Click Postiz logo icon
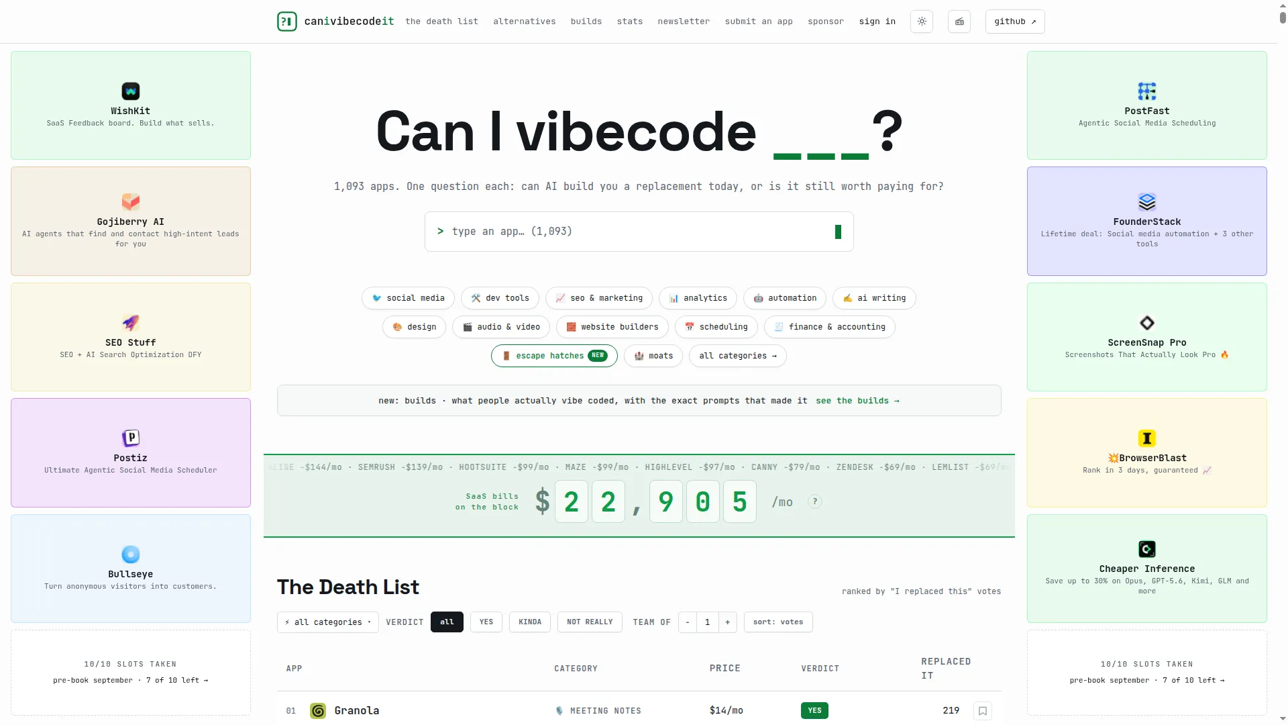 (131, 438)
